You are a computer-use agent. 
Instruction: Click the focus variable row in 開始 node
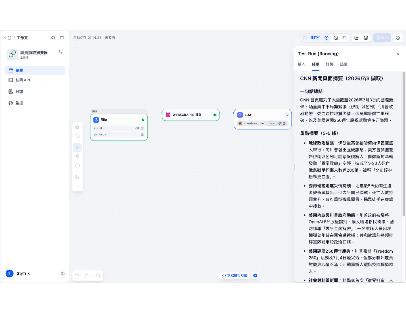coord(119,135)
